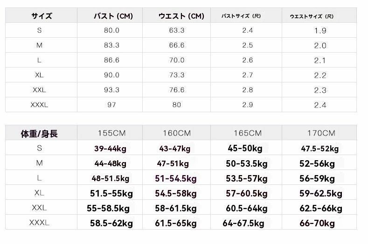
Task: Click waist value 70.0 for size L
Action: pos(176,60)
